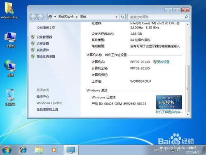Open 高级系统设置 link

click(x=46, y=56)
